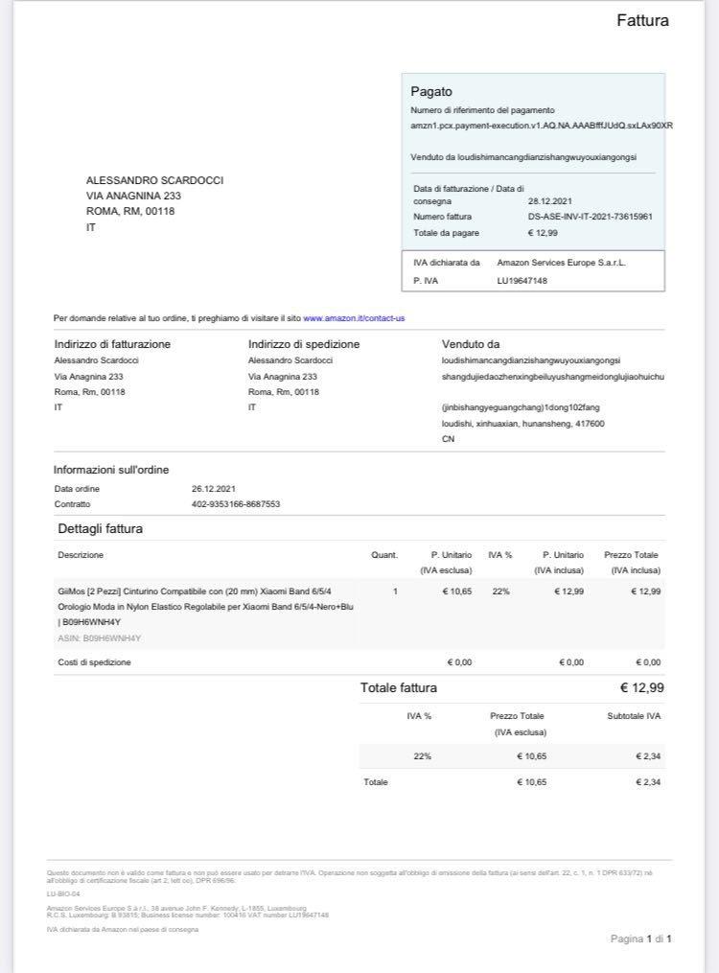
Task: Click the Informazioni sull'ordine heading
Action: [x=111, y=470]
